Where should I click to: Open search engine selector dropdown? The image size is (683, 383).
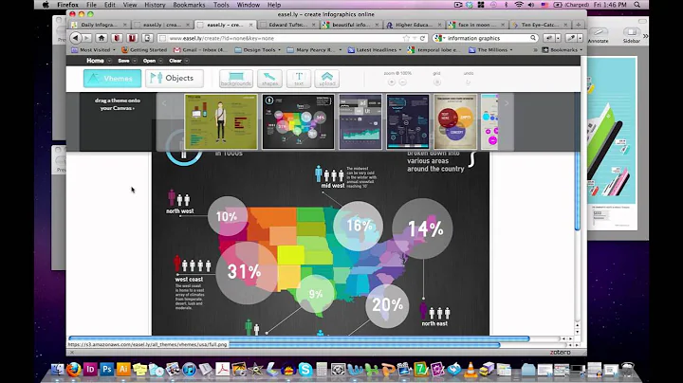point(440,38)
